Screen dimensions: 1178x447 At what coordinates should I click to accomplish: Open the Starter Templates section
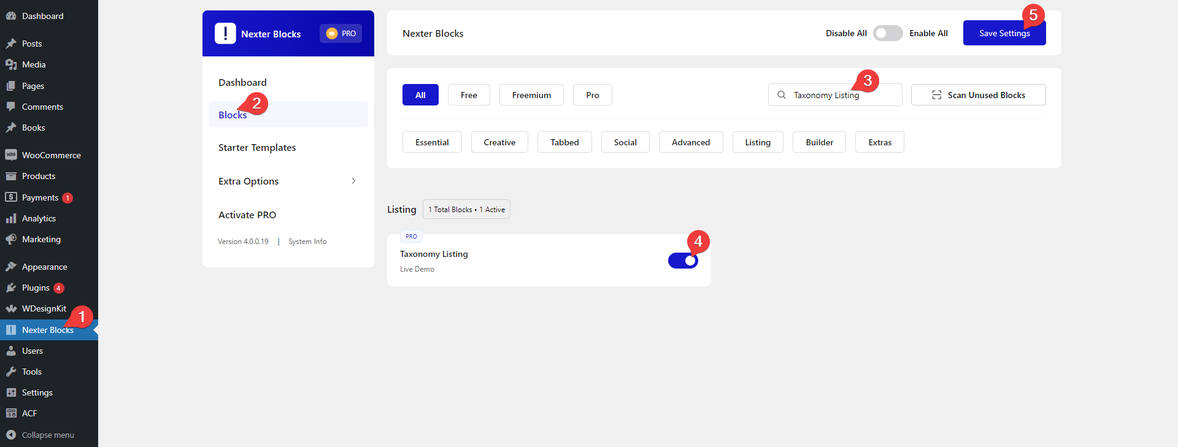(257, 148)
